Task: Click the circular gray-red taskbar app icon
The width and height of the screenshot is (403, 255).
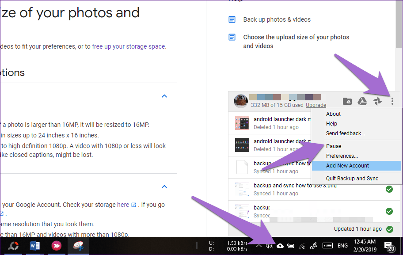Action: click(x=13, y=246)
